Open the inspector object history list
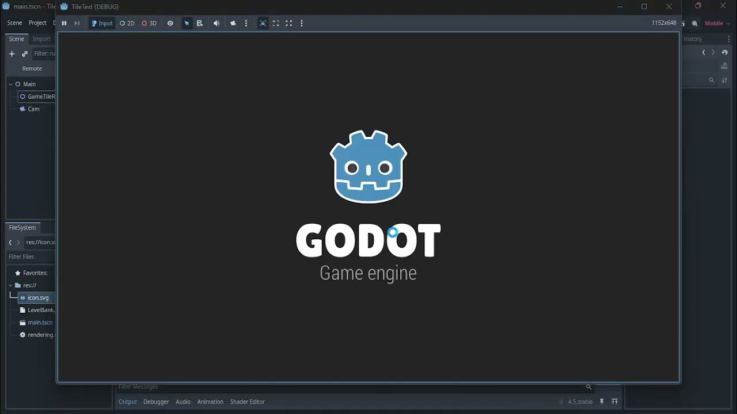Viewport: 737px width, 414px height. tap(725, 52)
